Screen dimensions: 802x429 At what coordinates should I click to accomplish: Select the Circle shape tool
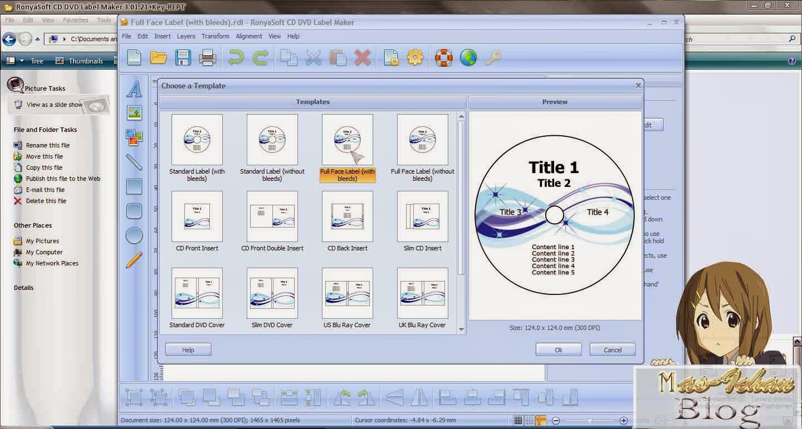tap(134, 235)
